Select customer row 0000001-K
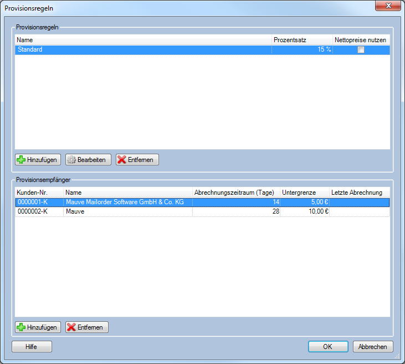This screenshot has width=405, height=364. pos(39,203)
